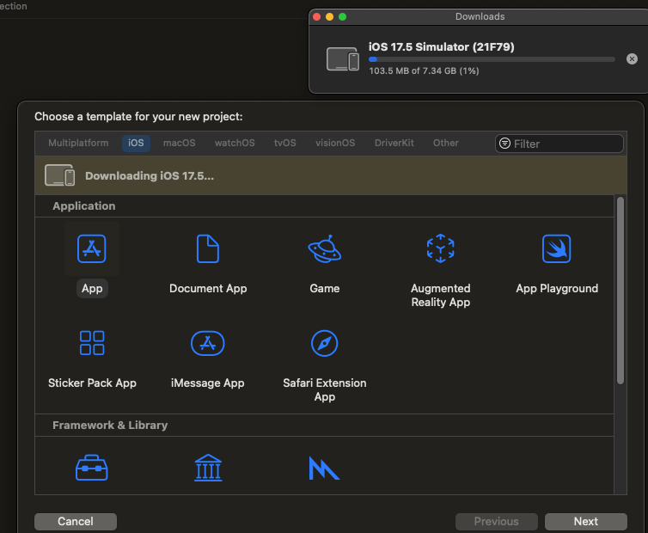Select the App template icon
This screenshot has height=533, width=648.
[92, 248]
